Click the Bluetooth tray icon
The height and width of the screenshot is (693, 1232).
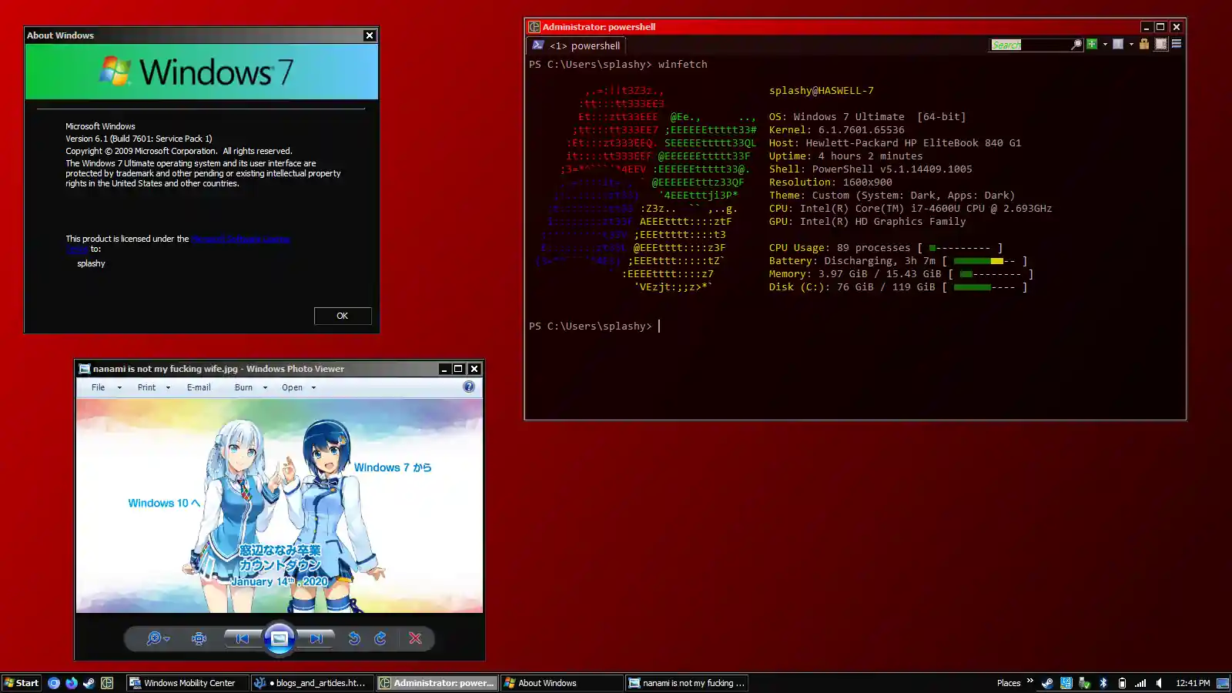(x=1103, y=683)
